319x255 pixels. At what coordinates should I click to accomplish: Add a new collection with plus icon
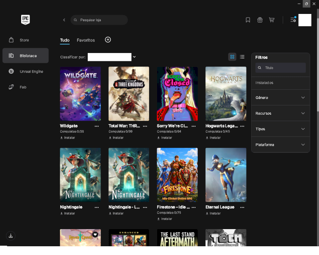click(x=108, y=40)
